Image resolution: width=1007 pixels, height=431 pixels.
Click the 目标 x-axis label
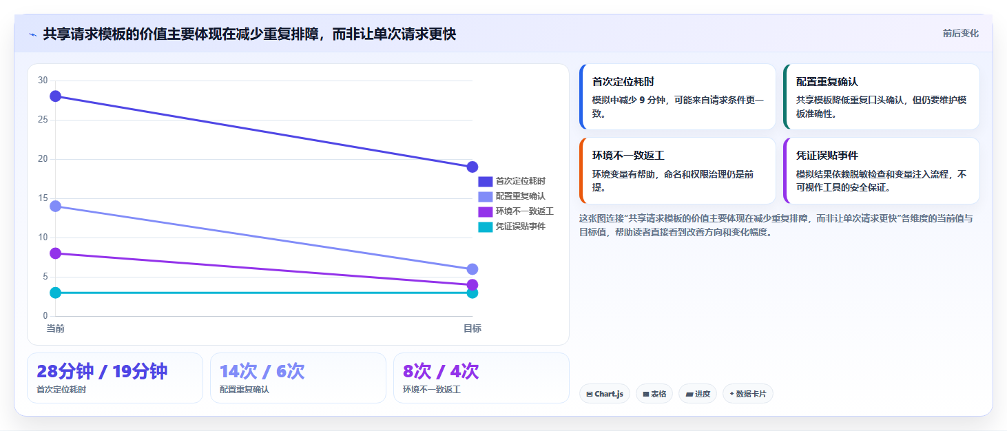473,328
